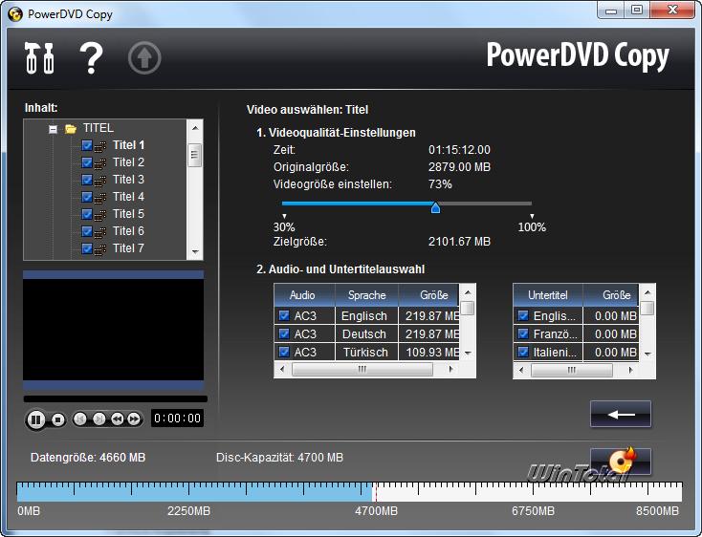
Task: Sort by the Untertitel column header
Action: click(x=548, y=295)
